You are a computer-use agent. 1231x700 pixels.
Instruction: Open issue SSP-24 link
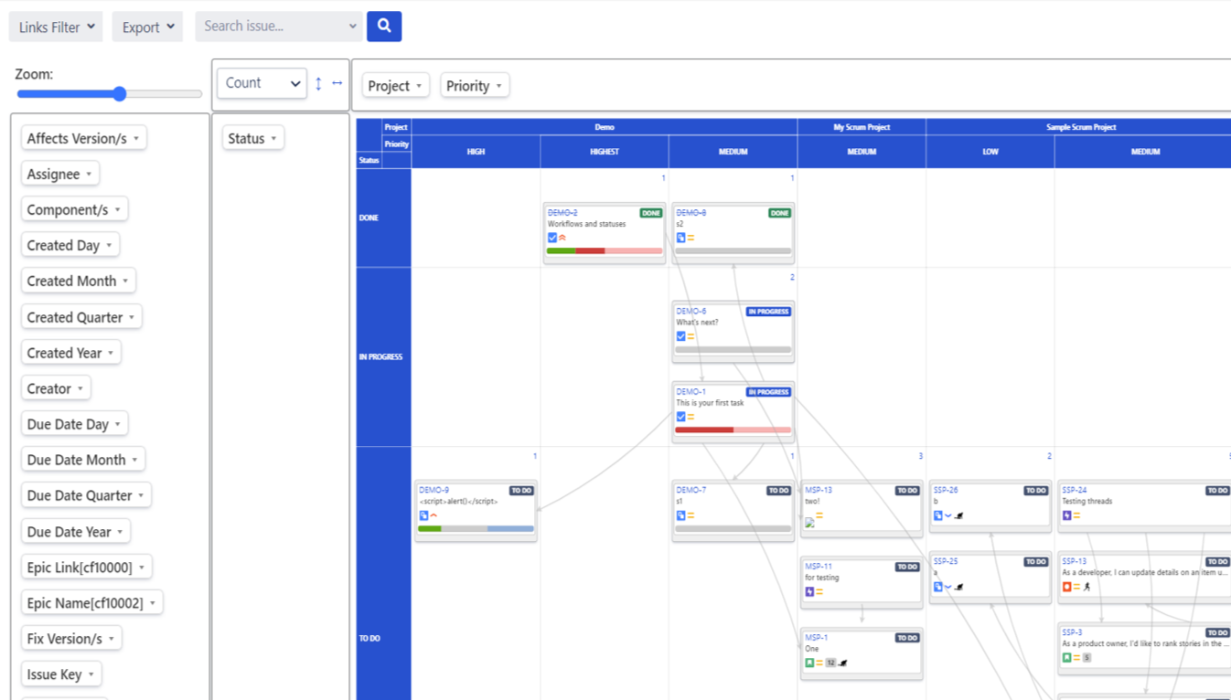(x=1075, y=491)
